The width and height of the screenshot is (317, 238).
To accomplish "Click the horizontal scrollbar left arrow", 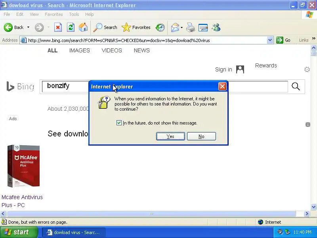I will point(3,213).
